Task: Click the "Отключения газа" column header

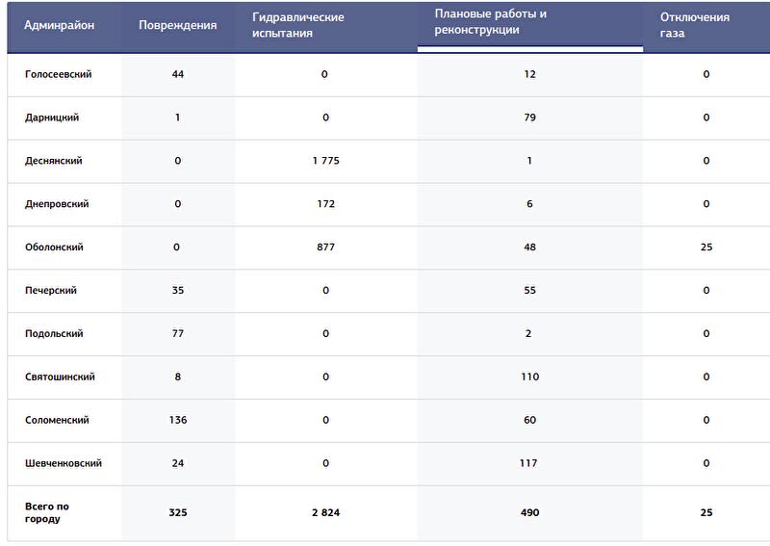Action: (694, 25)
